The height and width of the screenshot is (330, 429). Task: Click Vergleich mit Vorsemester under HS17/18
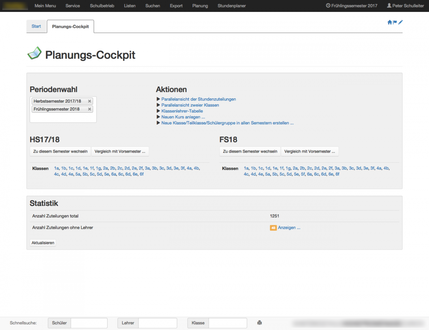[120, 151]
